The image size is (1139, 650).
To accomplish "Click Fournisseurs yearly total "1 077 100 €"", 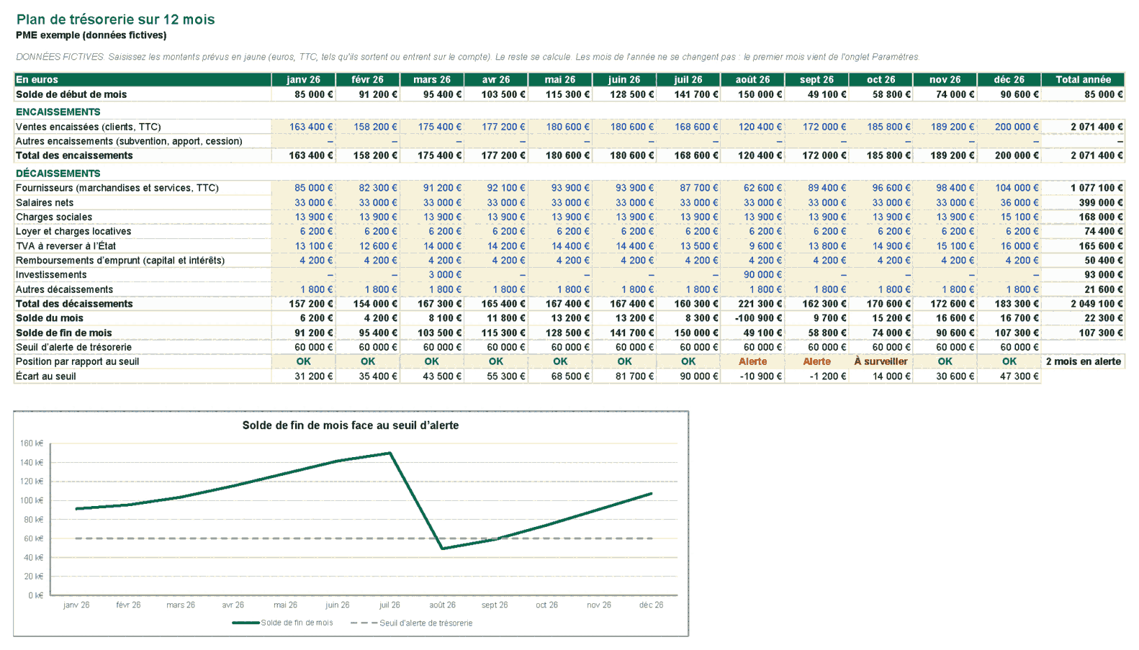I will coord(1083,188).
